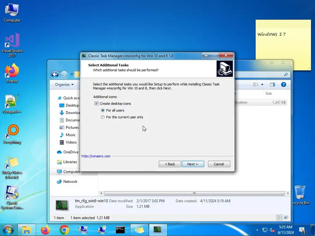The width and height of the screenshot is (315, 236).
Task: Select Computer in the navigation pane
Action: (68, 172)
